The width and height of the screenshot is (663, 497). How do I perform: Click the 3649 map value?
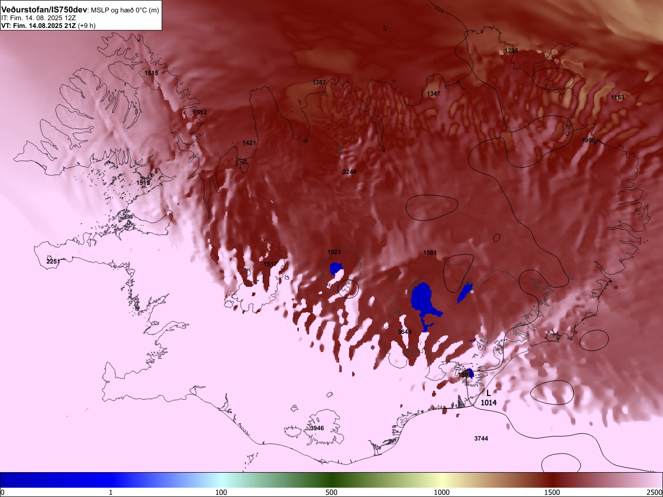405,332
